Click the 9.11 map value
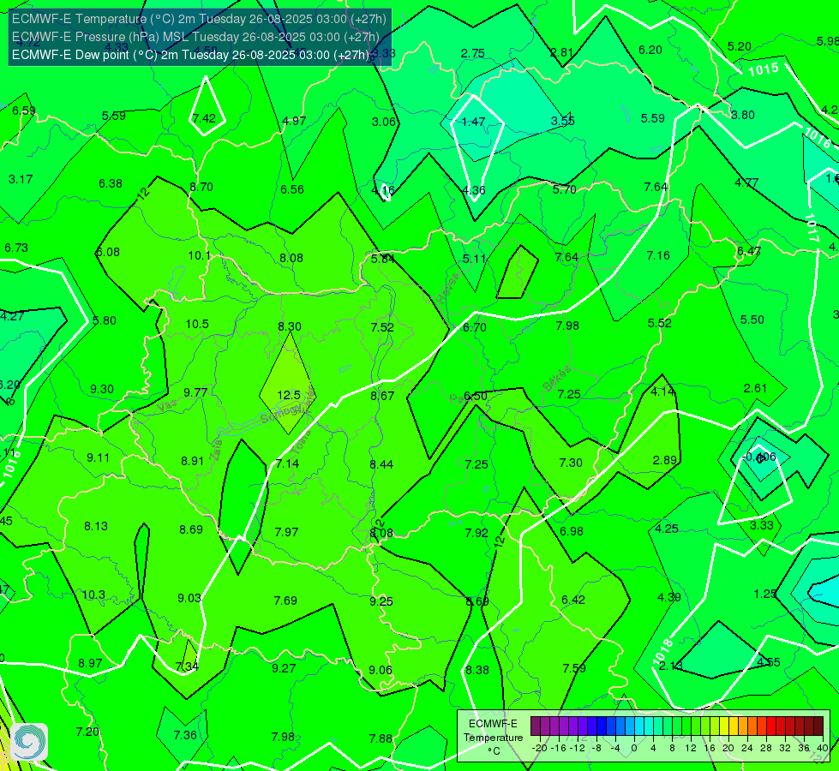The height and width of the screenshot is (771, 839). pyautogui.click(x=99, y=458)
